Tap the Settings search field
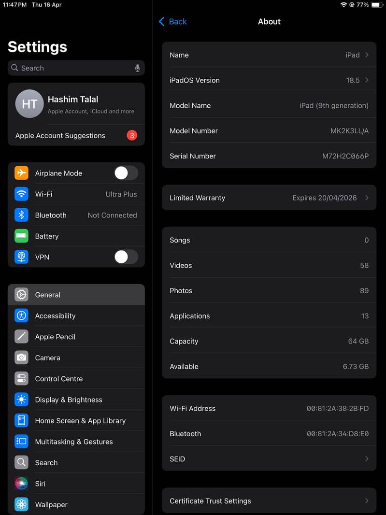Image resolution: width=386 pixels, height=515 pixels. pos(76,68)
